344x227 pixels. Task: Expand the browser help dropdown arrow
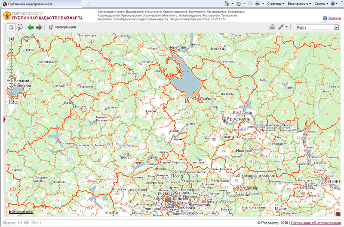337,3
